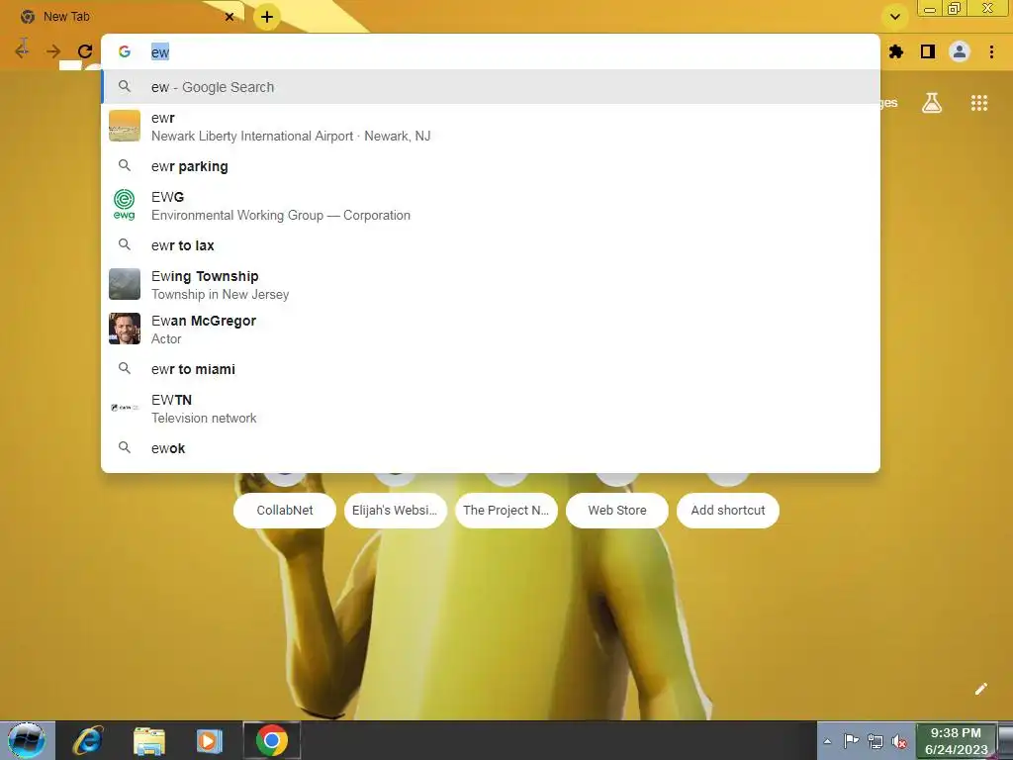This screenshot has width=1013, height=760.
Task: Reload the current page
Action: 85,51
